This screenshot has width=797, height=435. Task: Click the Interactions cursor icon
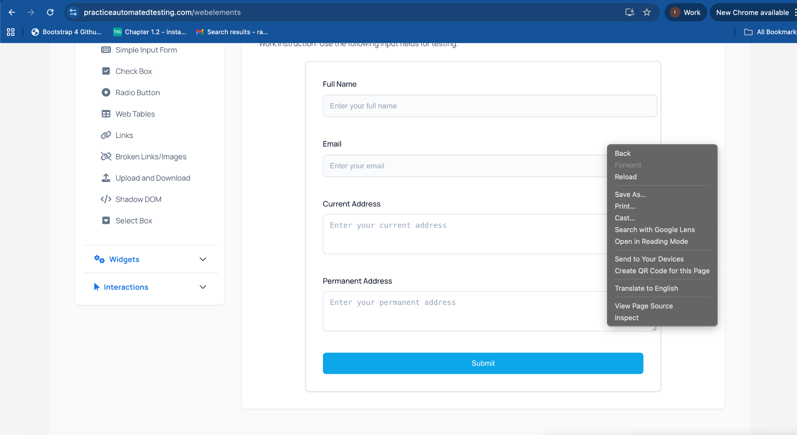(97, 287)
